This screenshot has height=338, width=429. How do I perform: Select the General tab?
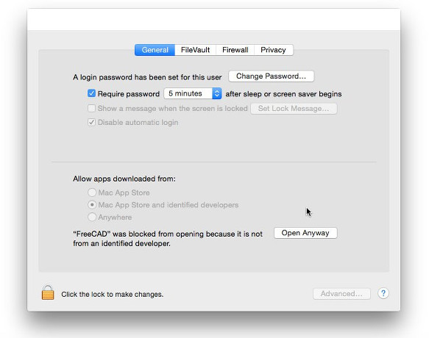[x=155, y=50]
